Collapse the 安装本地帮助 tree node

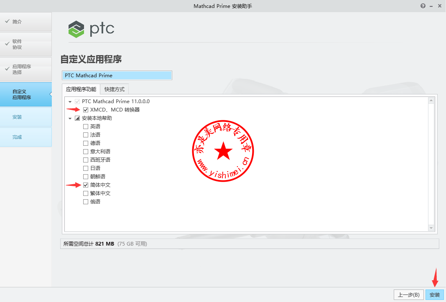coord(70,118)
